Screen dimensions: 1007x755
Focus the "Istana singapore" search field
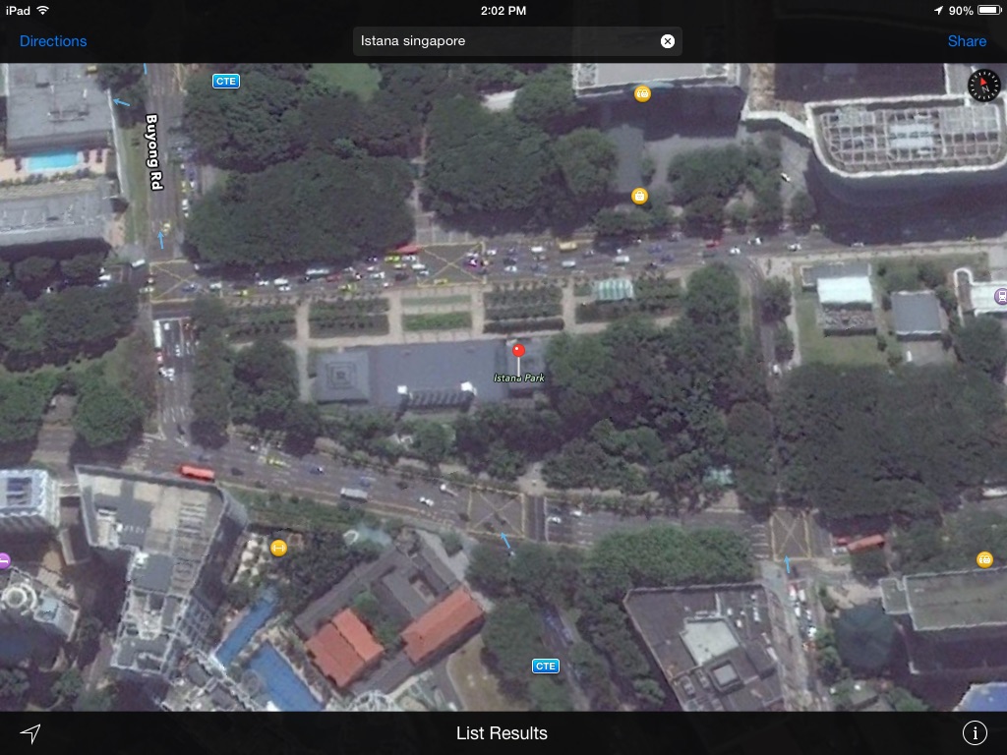tap(517, 41)
